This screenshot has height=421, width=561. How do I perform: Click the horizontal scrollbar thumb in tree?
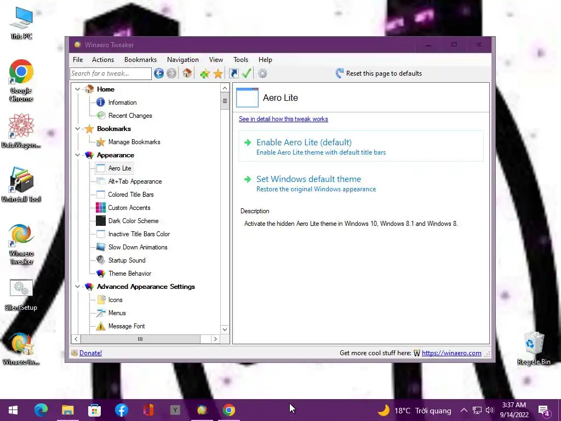coord(140,339)
